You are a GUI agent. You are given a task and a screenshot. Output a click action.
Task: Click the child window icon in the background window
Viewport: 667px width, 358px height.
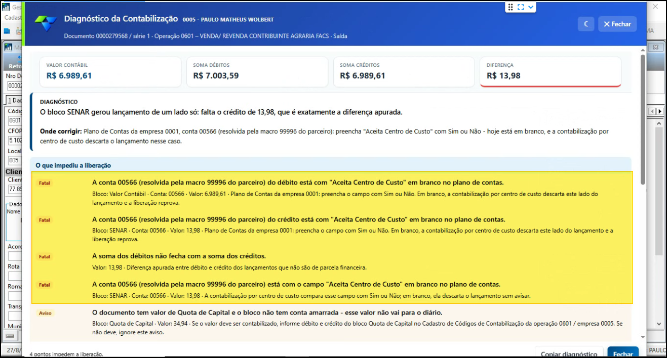[x=8, y=48]
